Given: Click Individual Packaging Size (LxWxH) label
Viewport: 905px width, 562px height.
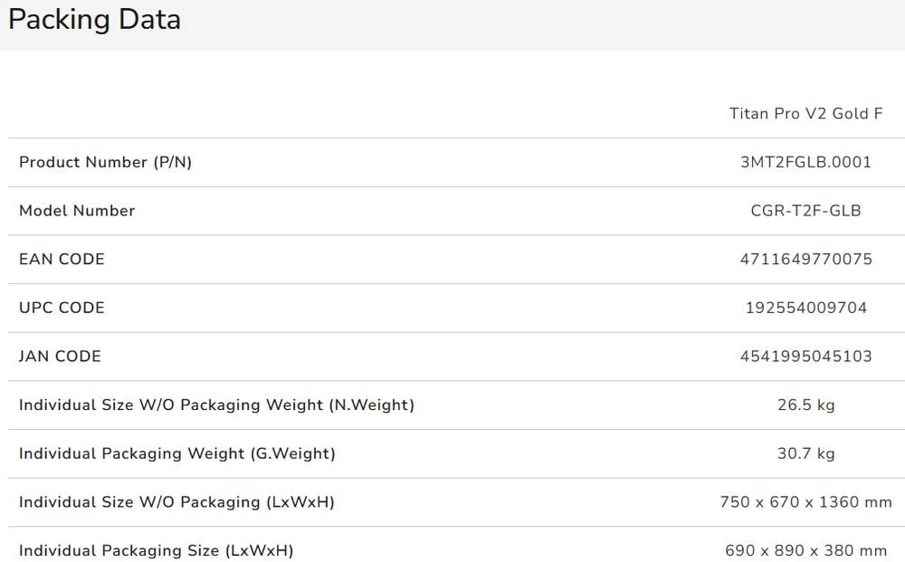Looking at the screenshot, I should (x=156, y=550).
